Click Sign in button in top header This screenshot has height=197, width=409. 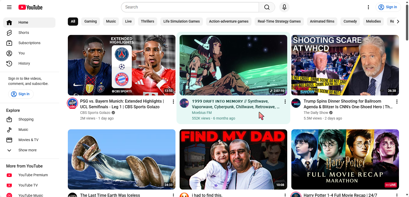pyautogui.click(x=388, y=7)
